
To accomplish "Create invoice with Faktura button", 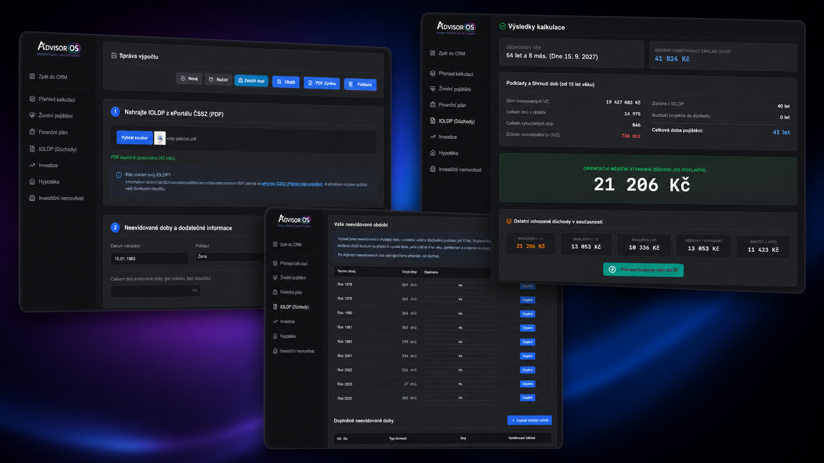I will (x=360, y=85).
